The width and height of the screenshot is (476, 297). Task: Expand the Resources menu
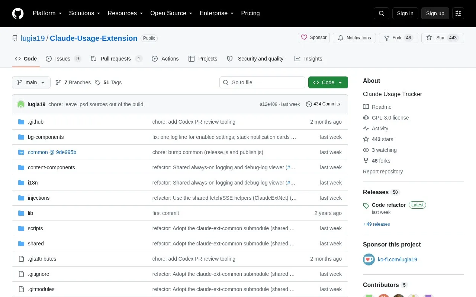pyautogui.click(x=125, y=13)
